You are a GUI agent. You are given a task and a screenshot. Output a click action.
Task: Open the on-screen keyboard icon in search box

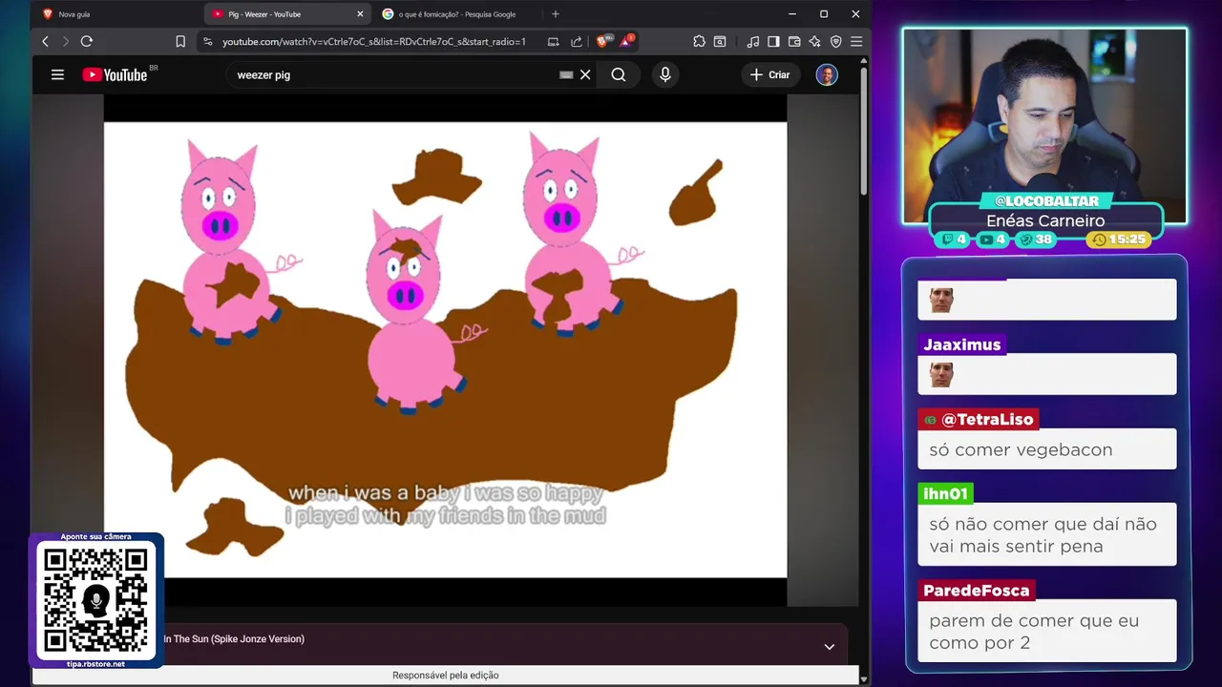[x=566, y=74]
